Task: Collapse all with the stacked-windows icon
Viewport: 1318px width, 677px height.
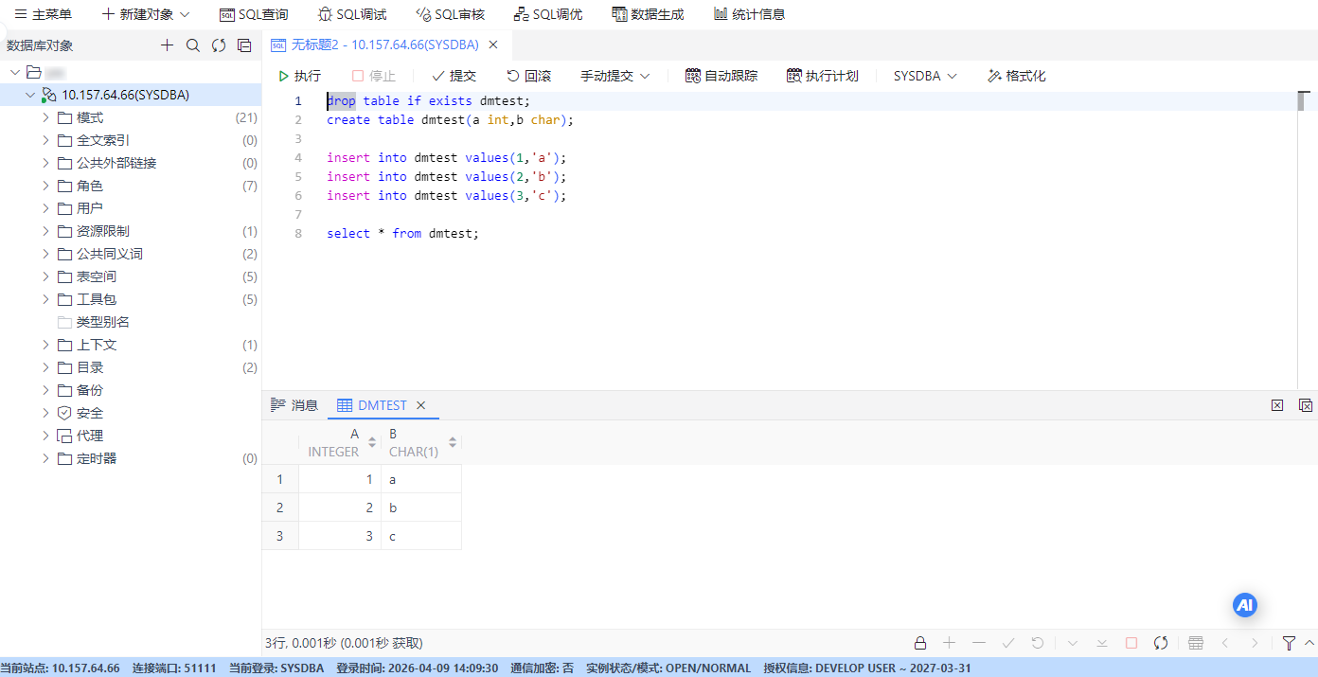Action: [244, 45]
